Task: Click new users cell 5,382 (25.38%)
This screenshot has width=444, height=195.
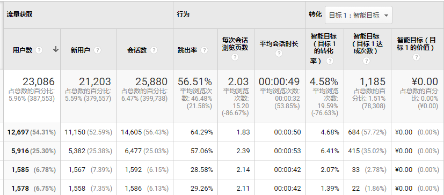Action: (90, 151)
